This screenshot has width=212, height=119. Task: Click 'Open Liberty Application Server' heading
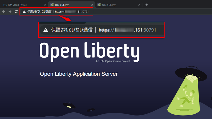[79, 74]
